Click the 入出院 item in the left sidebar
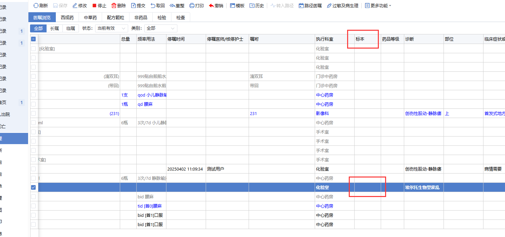 tap(14, 114)
